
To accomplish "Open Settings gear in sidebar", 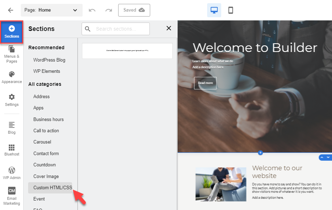I will [x=12, y=100].
